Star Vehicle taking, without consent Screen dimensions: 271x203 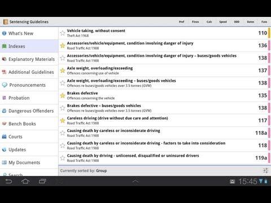tap(63, 33)
